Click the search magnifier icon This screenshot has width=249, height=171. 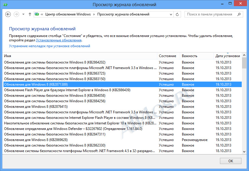[239, 14]
